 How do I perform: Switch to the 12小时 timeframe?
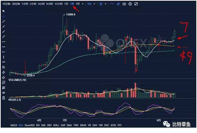59,4
